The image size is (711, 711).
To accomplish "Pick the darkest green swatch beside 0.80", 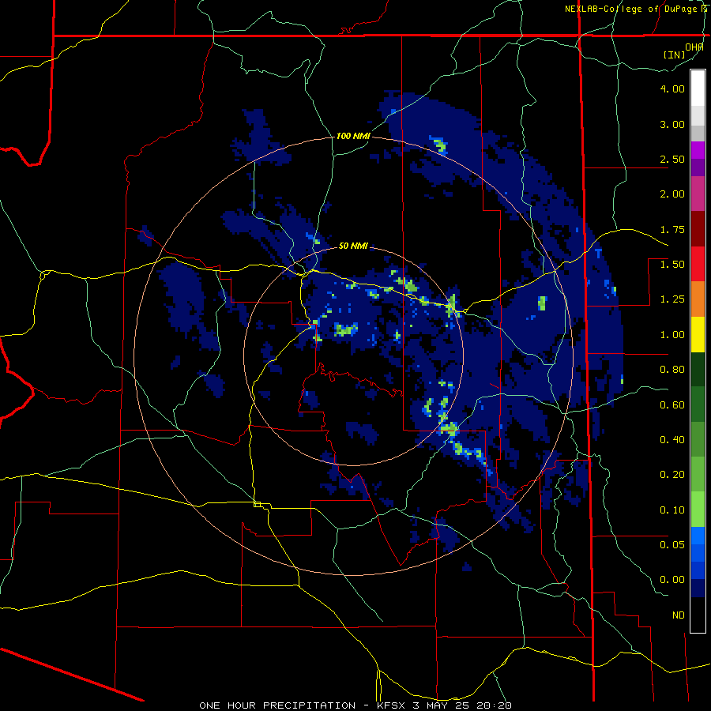I will pos(698,370).
